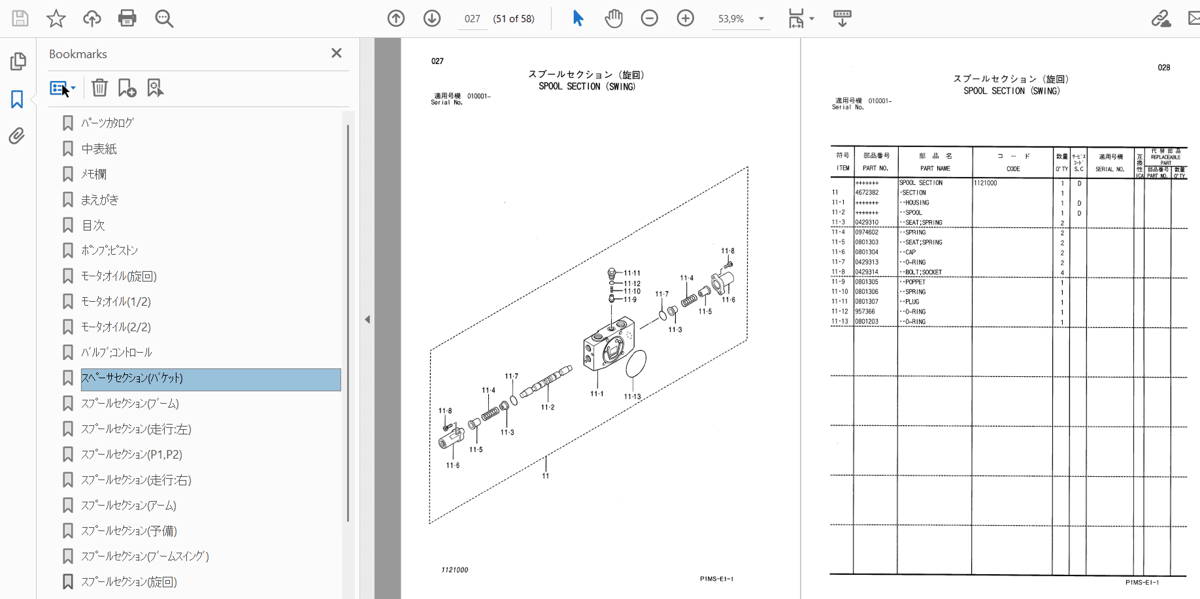The width and height of the screenshot is (1200, 599).
Task: Open the Find text search tool
Action: point(164,18)
